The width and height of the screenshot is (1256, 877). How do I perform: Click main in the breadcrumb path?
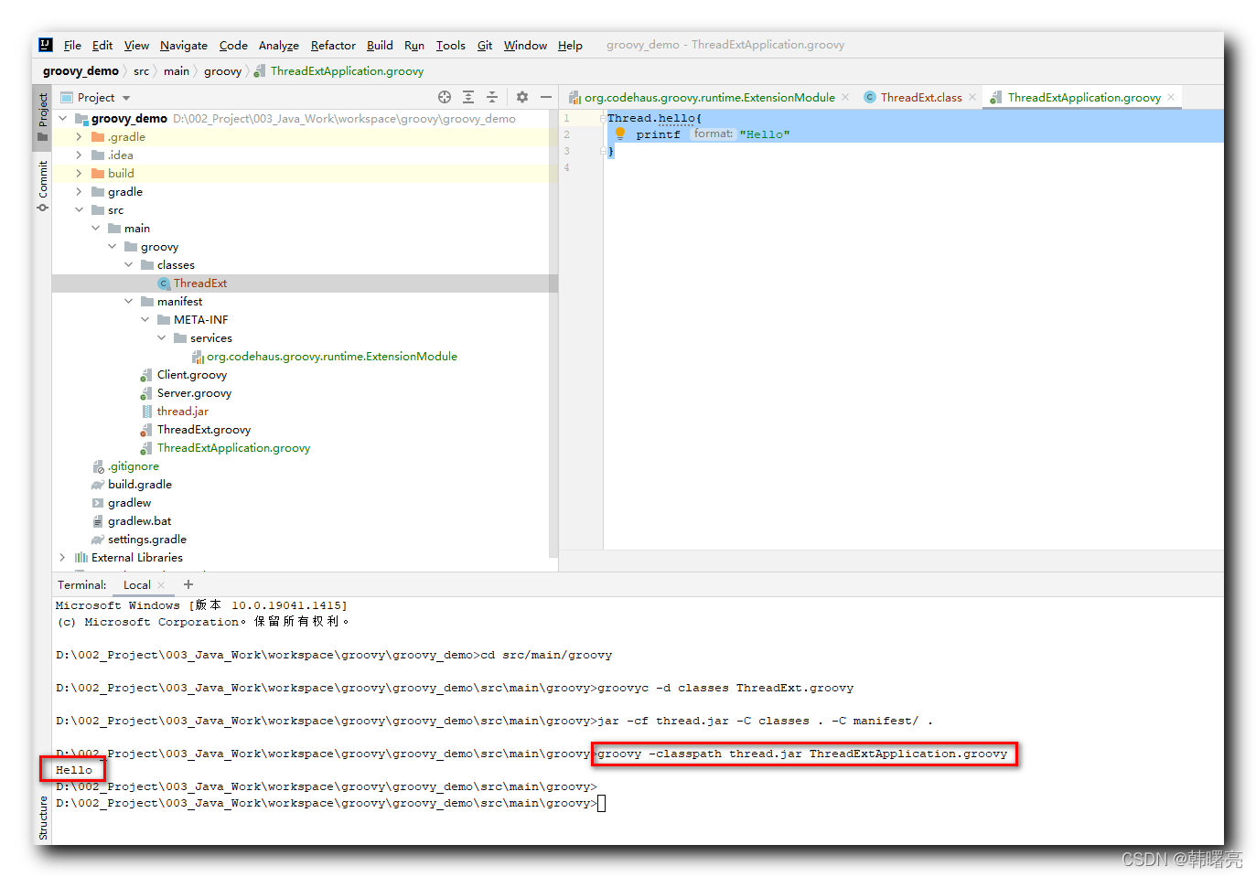(177, 70)
